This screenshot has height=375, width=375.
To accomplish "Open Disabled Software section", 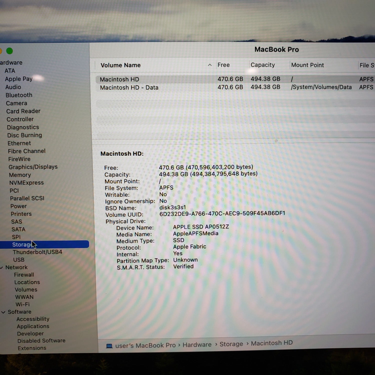I will [x=41, y=340].
